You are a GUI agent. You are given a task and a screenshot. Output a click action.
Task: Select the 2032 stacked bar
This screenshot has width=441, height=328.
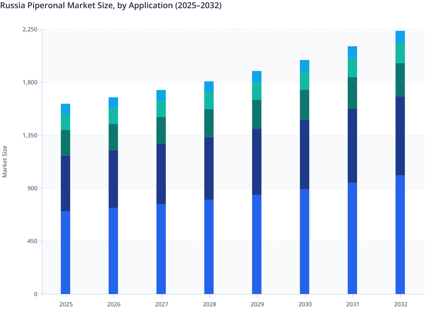[x=401, y=176]
